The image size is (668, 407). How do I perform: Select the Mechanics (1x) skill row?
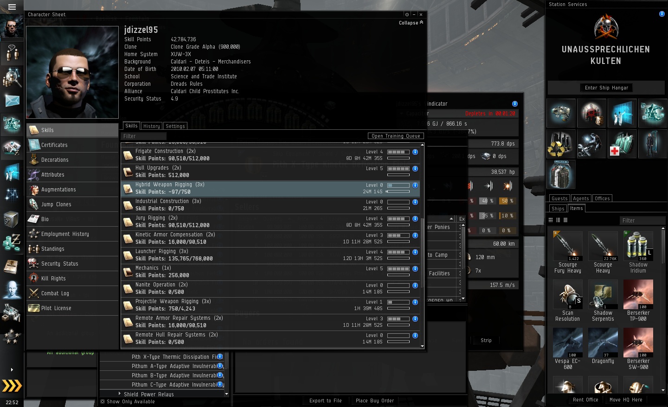(271, 272)
